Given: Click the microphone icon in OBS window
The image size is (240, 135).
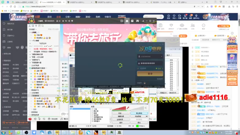Looking at the screenshot, I should [128, 108].
